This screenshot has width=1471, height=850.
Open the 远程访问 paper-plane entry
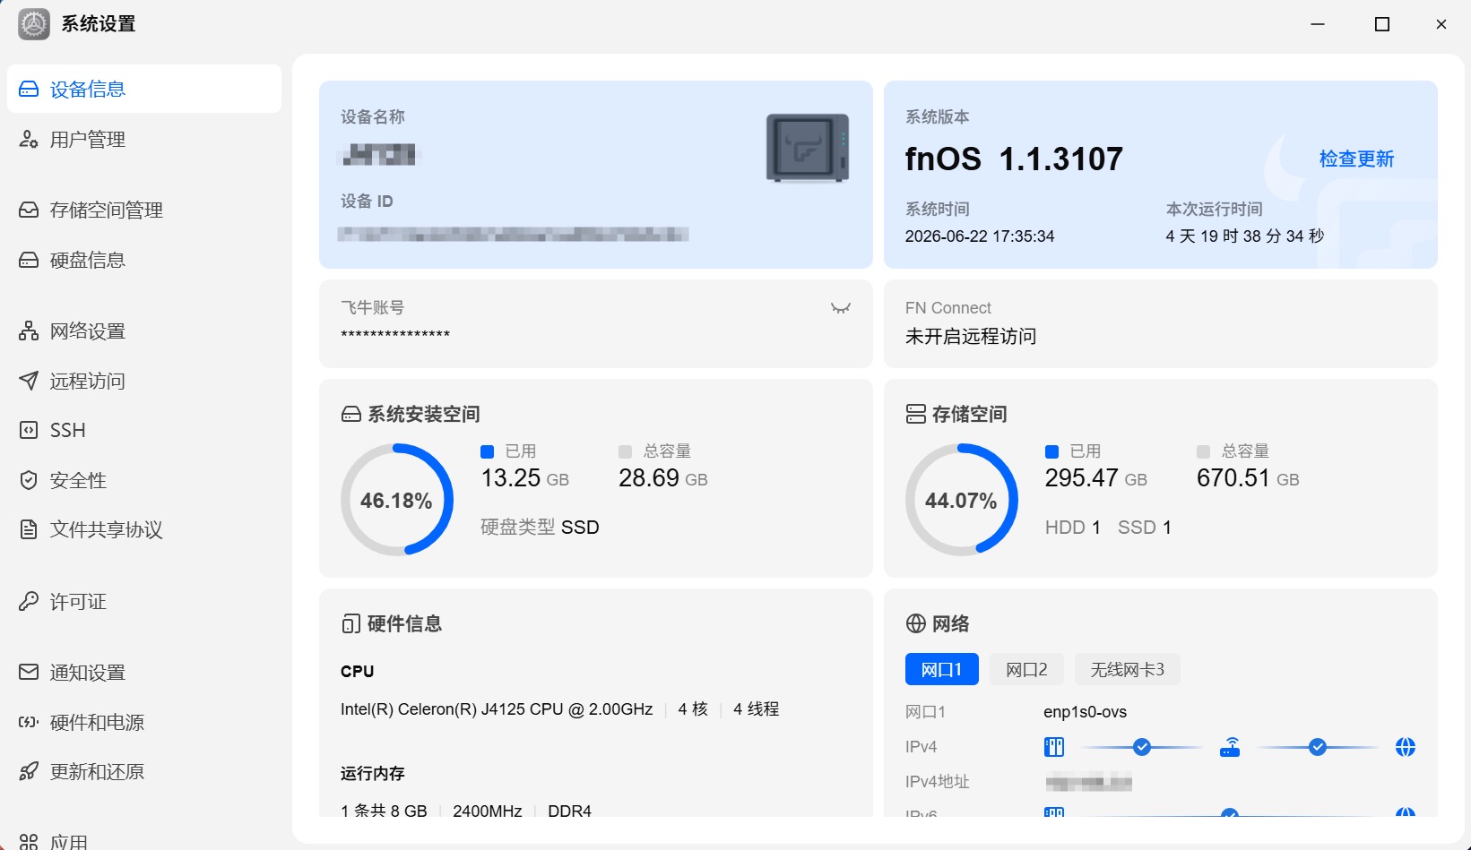(x=143, y=382)
